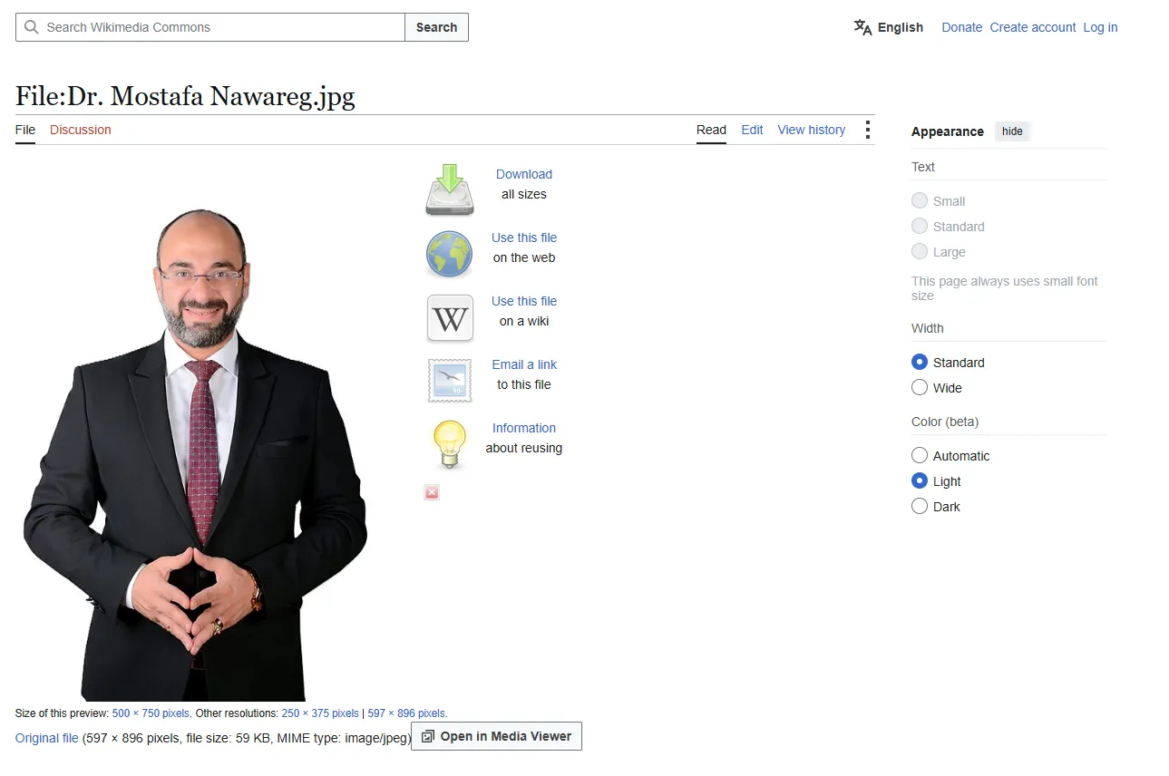Screen dimensions: 1169x776
Task: Click the postage stamp email icon
Action: (450, 381)
